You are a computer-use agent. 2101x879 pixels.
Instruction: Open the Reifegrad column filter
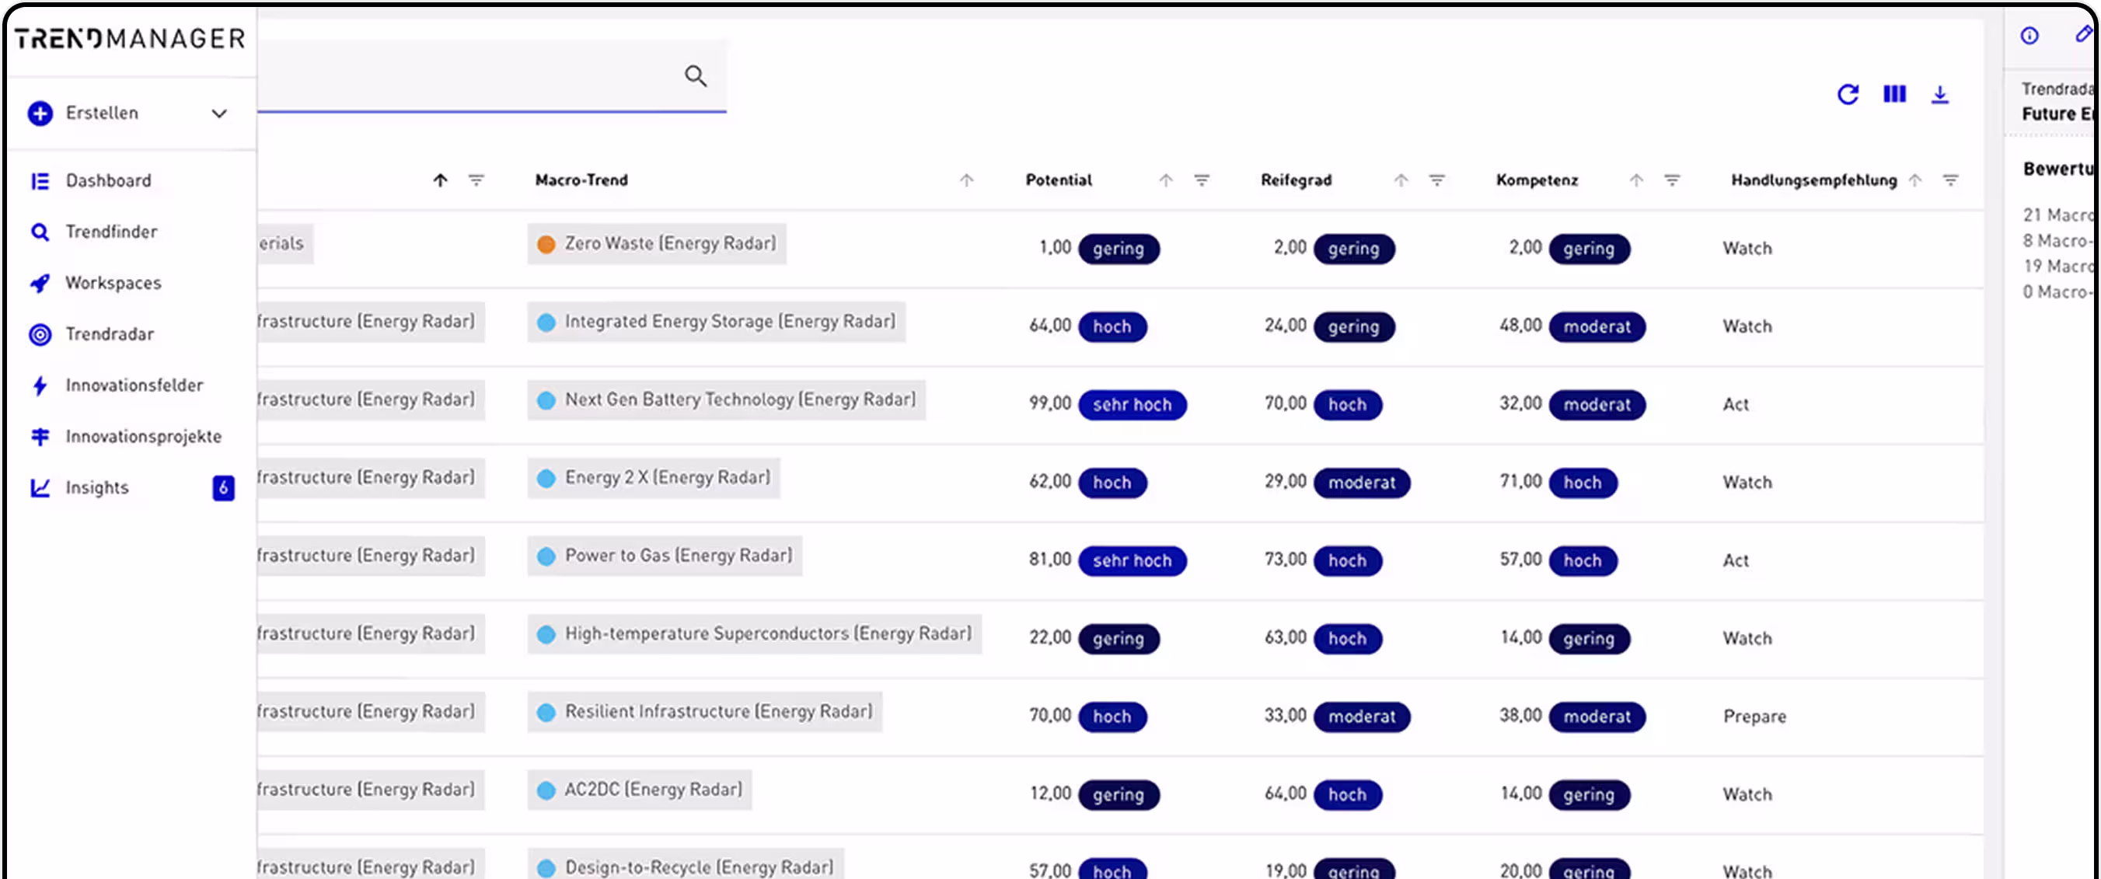point(1437,180)
